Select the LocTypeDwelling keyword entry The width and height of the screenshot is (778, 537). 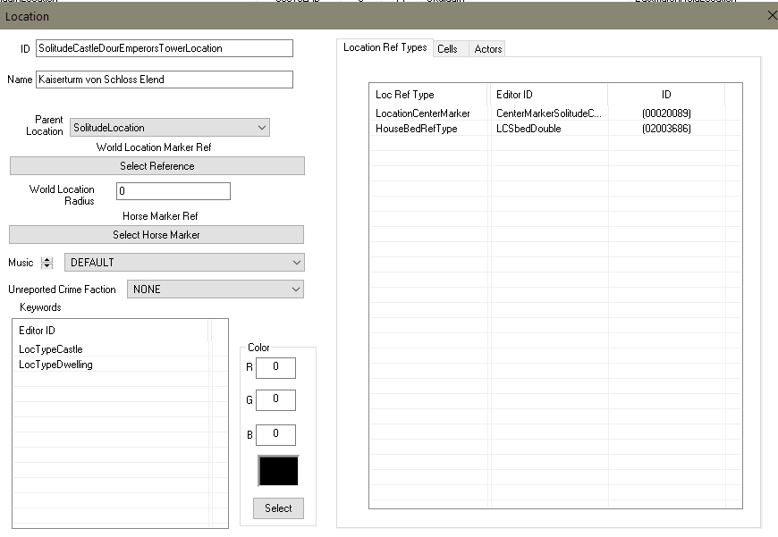[55, 365]
